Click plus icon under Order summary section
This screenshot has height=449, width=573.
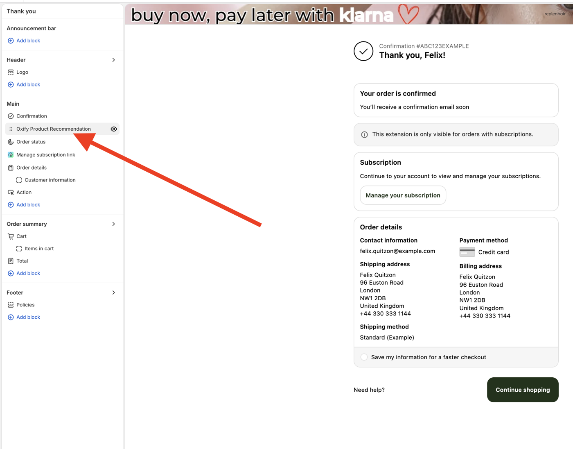tap(11, 273)
